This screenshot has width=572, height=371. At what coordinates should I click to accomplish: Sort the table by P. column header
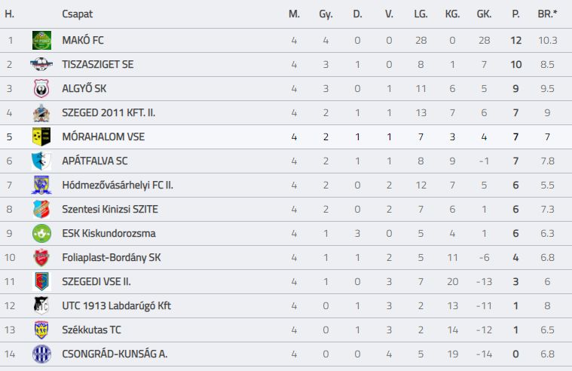click(x=515, y=14)
